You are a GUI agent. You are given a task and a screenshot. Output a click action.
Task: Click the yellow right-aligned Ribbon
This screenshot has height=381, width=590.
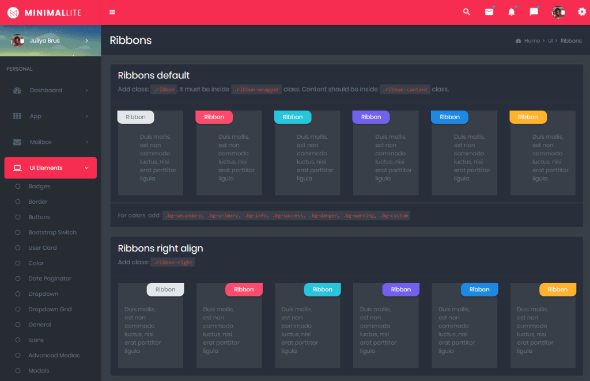coord(558,289)
